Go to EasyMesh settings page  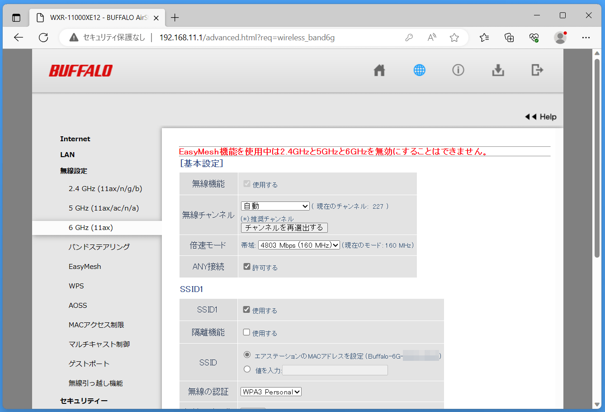coord(85,267)
